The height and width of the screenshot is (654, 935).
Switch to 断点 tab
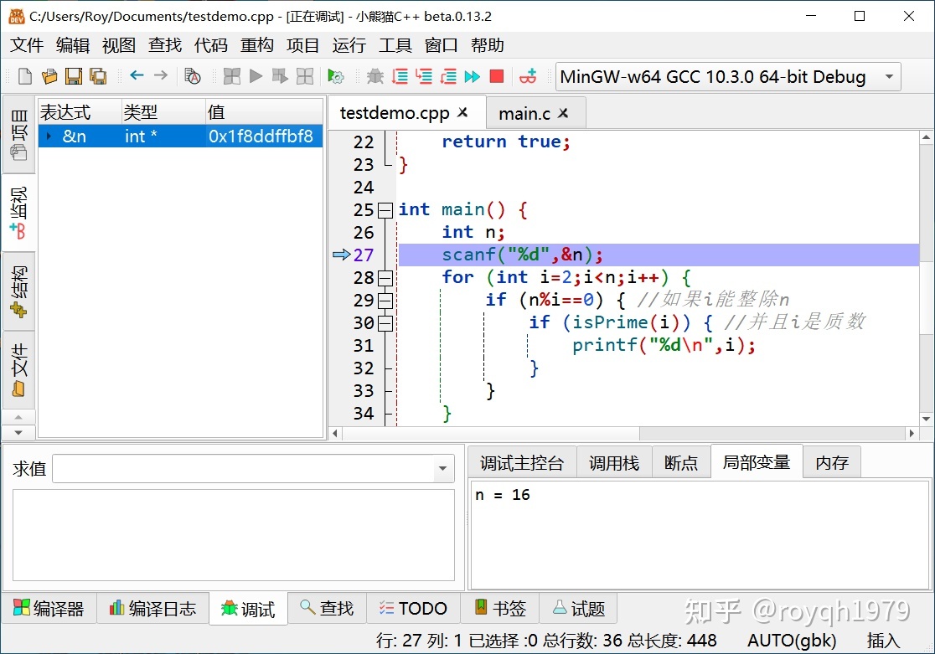[x=681, y=462]
